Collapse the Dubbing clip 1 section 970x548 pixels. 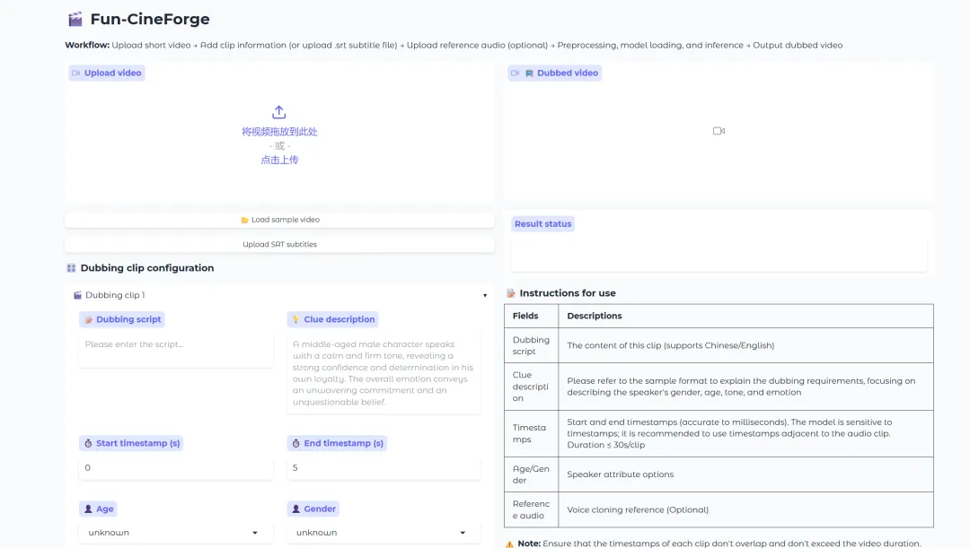pos(485,295)
